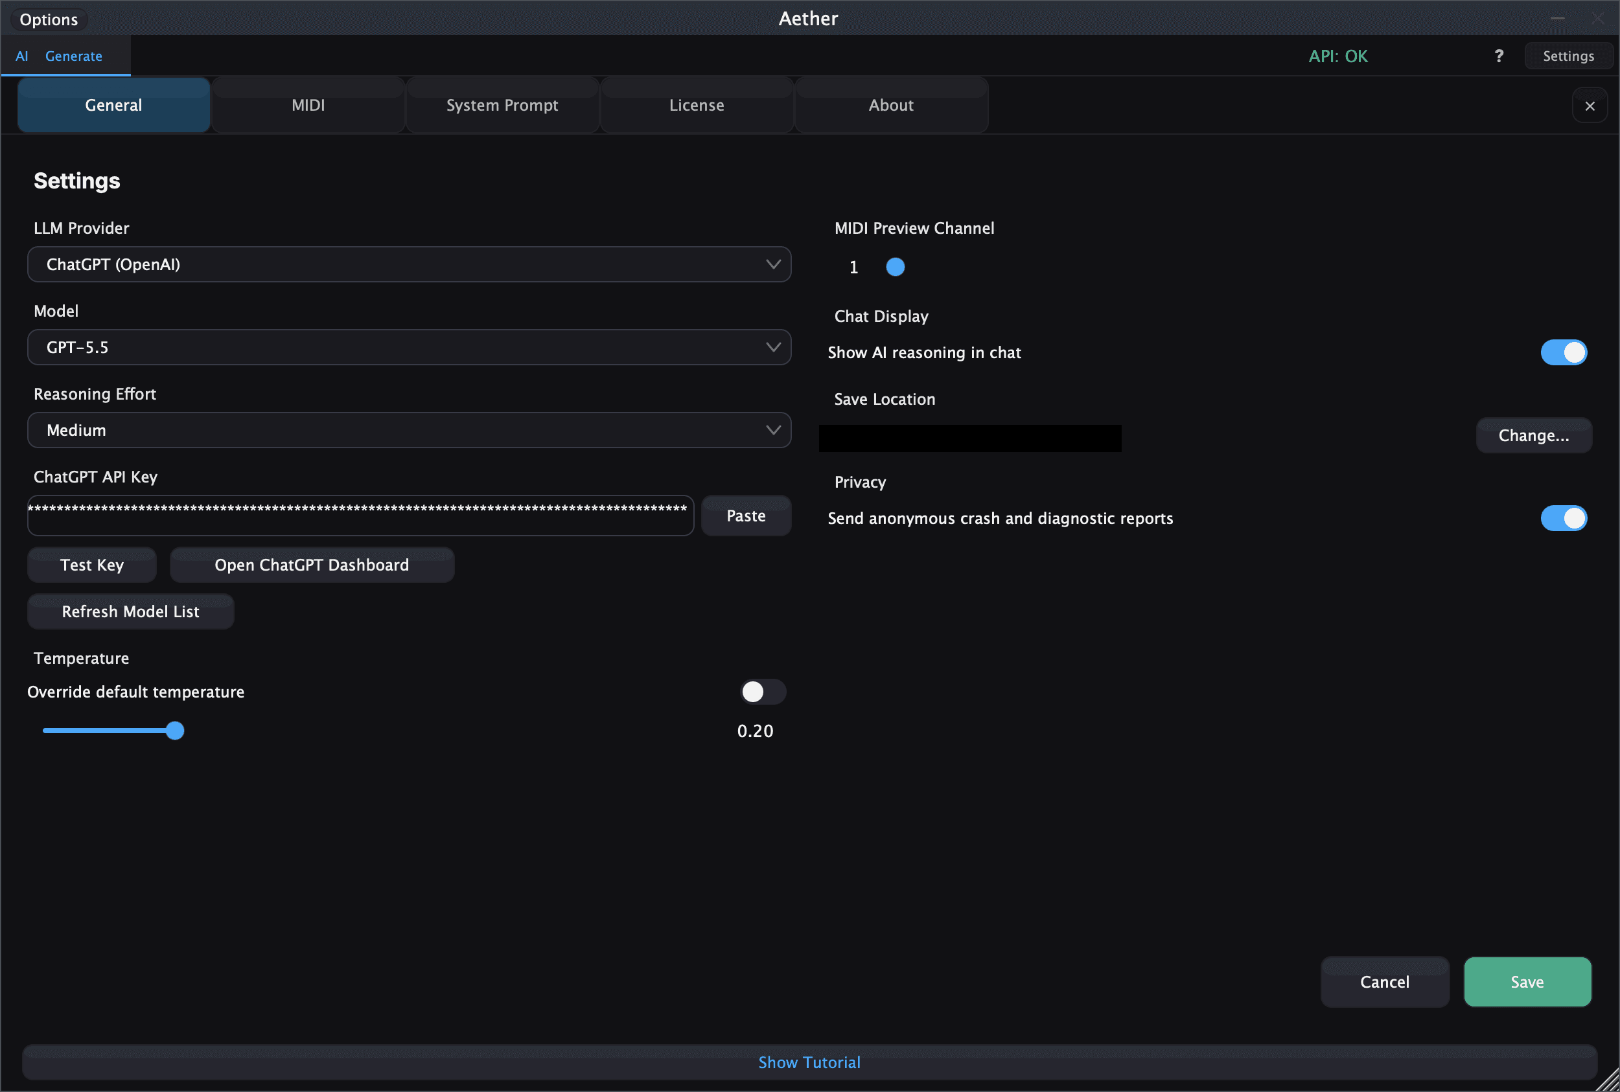
Task: Click the Cancel button
Action: (1385, 982)
